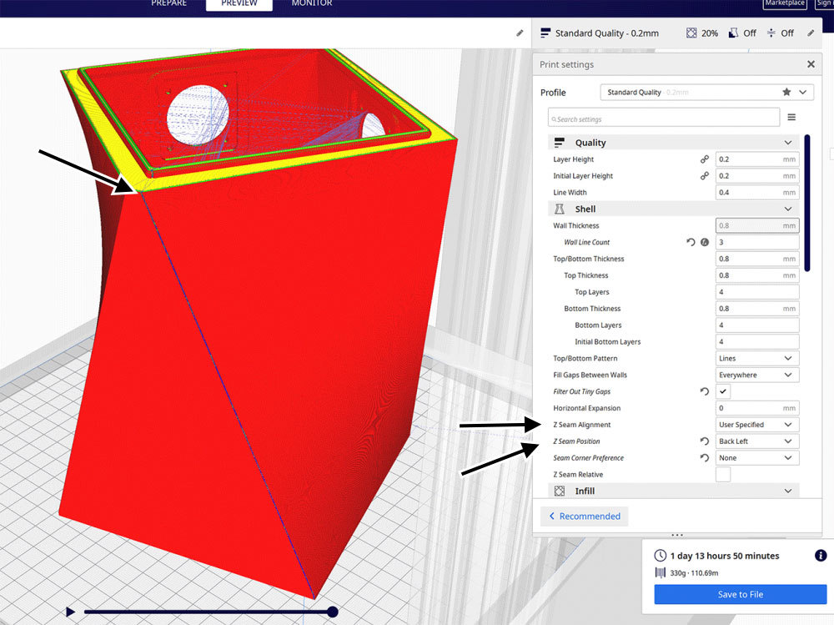
Task: Click the Top Thickness value field
Action: point(757,275)
